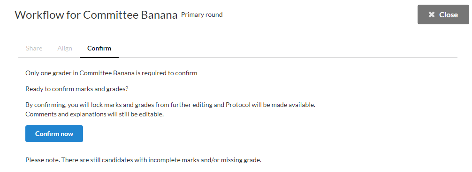Click the 'By confirming, you will lock' sentence
The height and width of the screenshot is (172, 472).
tap(170, 105)
